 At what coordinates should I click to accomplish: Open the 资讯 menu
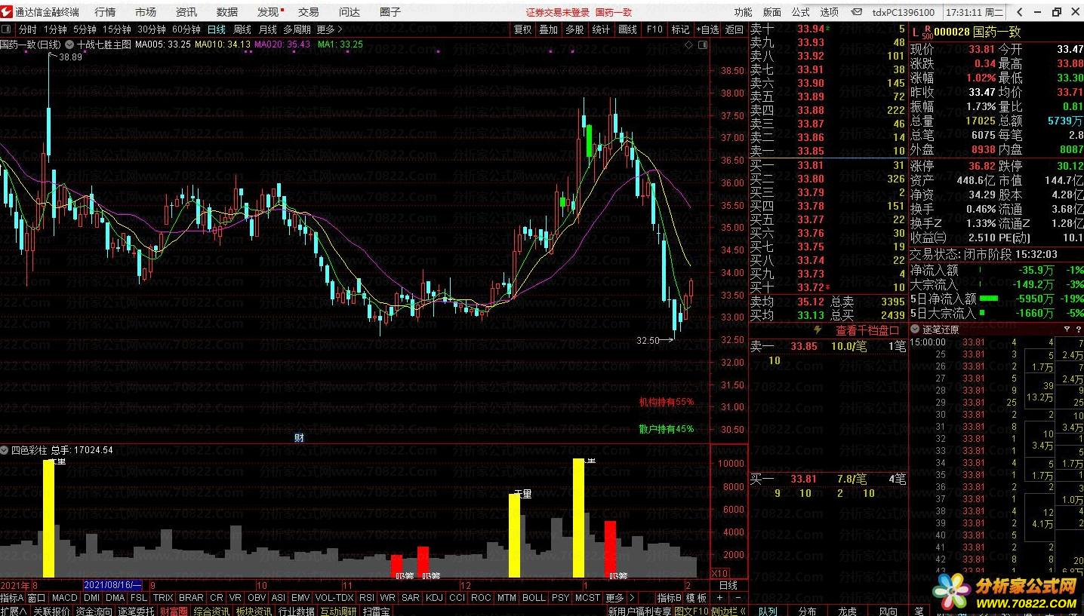click(x=186, y=12)
